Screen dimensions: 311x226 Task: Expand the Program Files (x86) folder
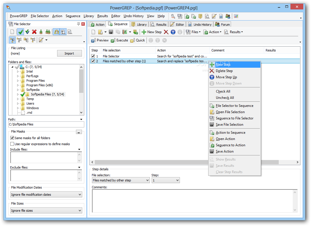point(18,85)
